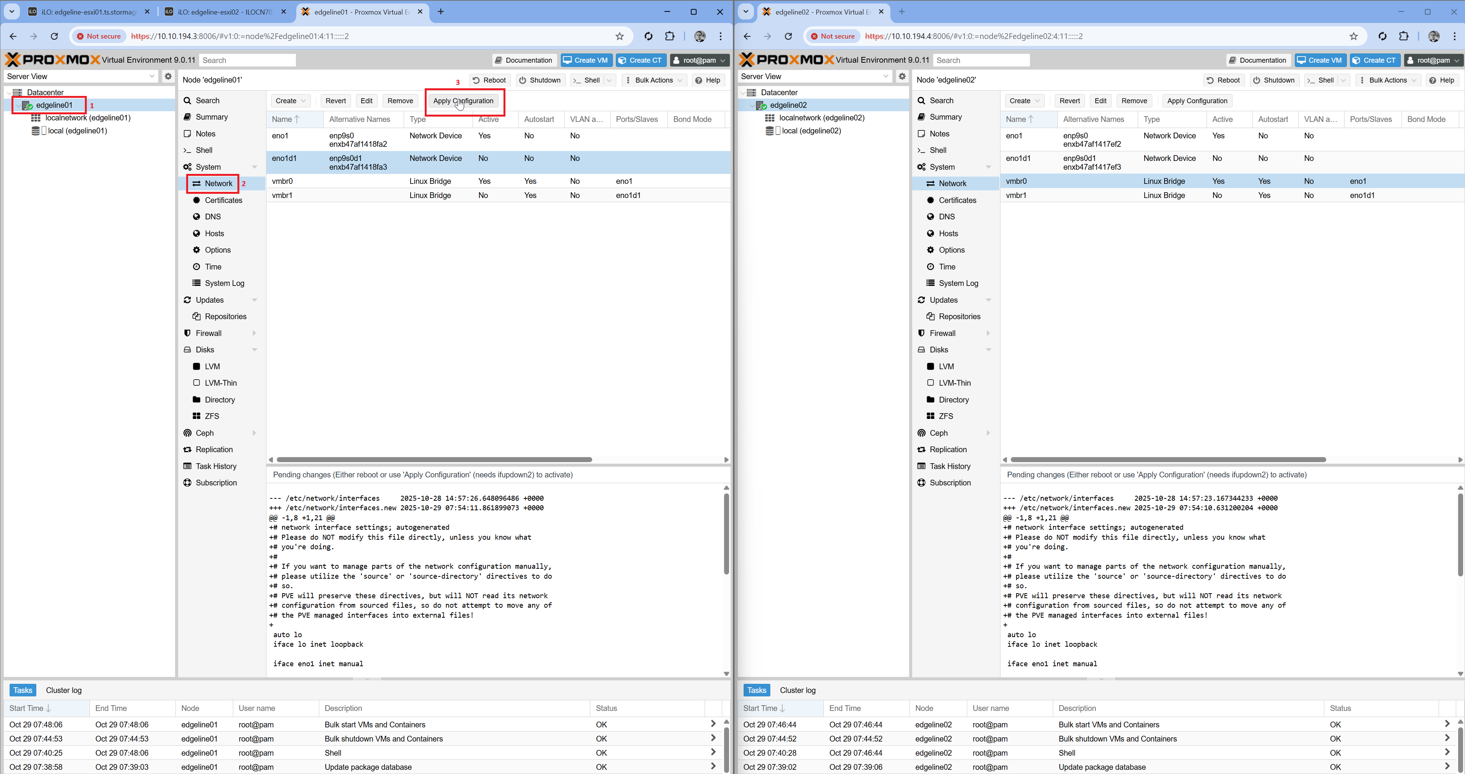Expand Firewall section in edgeline01 menu
The image size is (1465, 774).
254,333
